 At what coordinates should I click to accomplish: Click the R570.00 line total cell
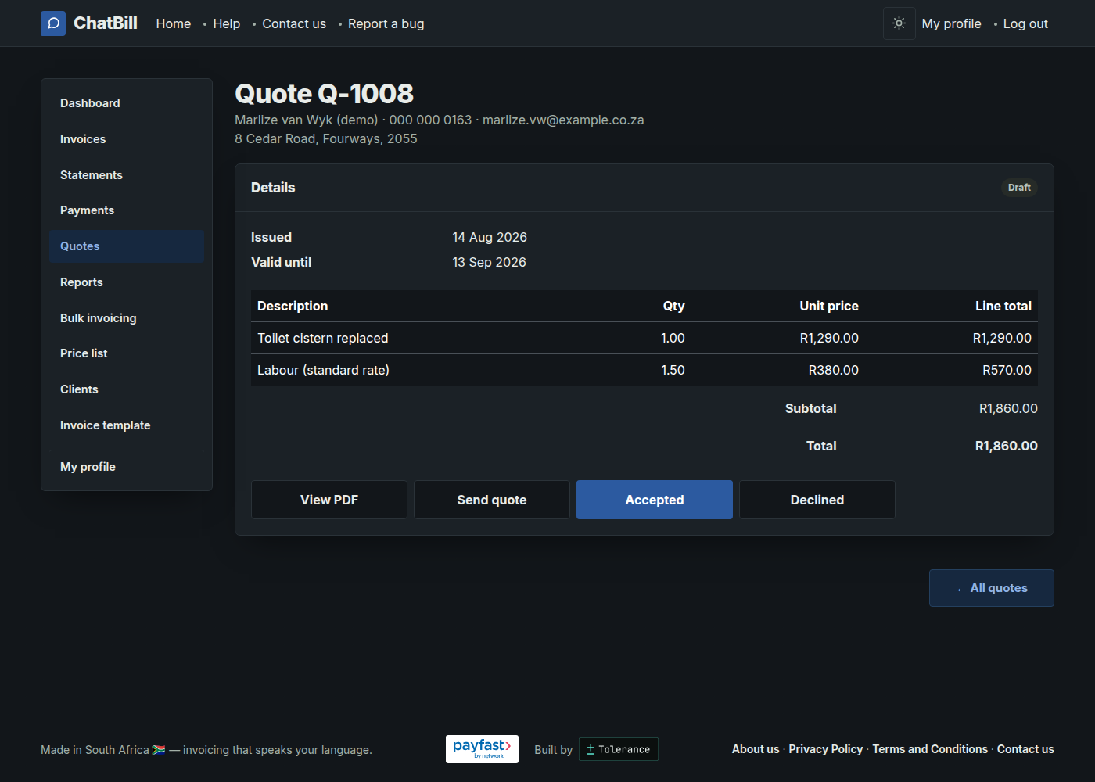point(1007,370)
